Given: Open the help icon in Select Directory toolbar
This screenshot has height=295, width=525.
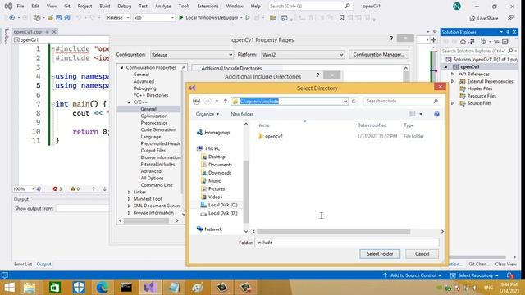Looking at the screenshot, I should pyautogui.click(x=436, y=114).
